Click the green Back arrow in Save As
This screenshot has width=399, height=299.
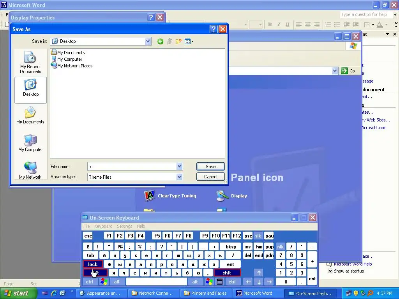[160, 41]
